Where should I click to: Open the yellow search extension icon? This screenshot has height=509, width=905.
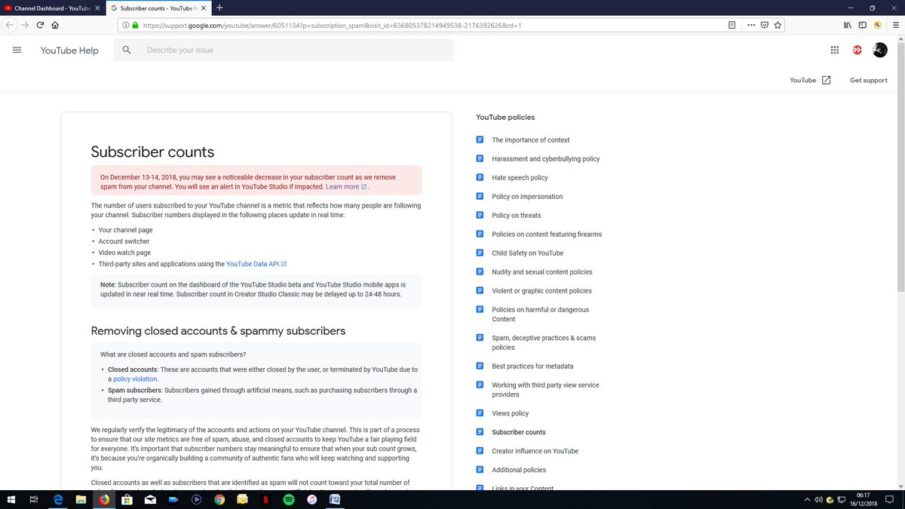878,25
